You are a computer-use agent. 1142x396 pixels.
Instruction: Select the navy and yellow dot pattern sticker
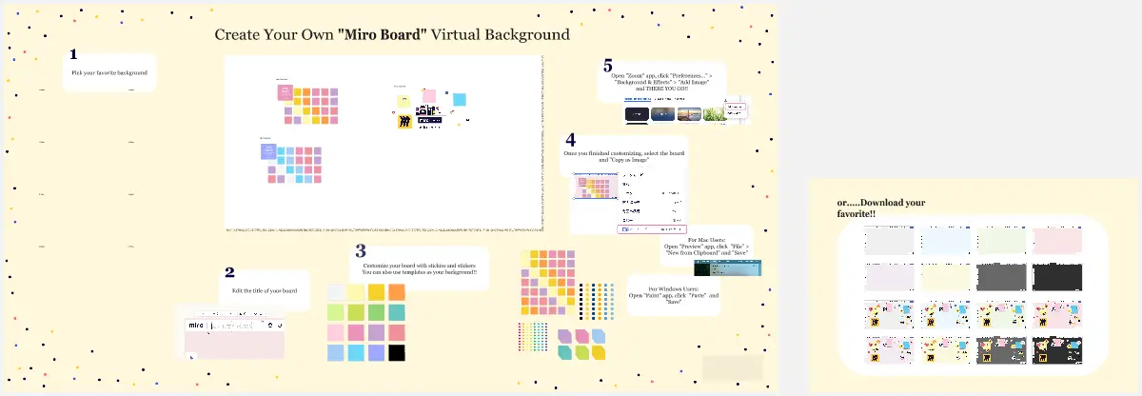tap(595, 301)
